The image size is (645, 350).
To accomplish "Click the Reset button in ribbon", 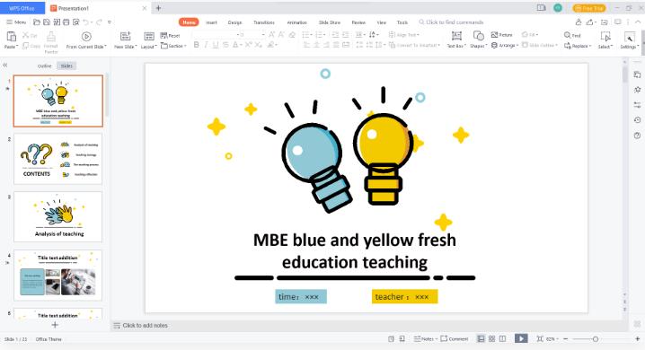I will point(170,36).
